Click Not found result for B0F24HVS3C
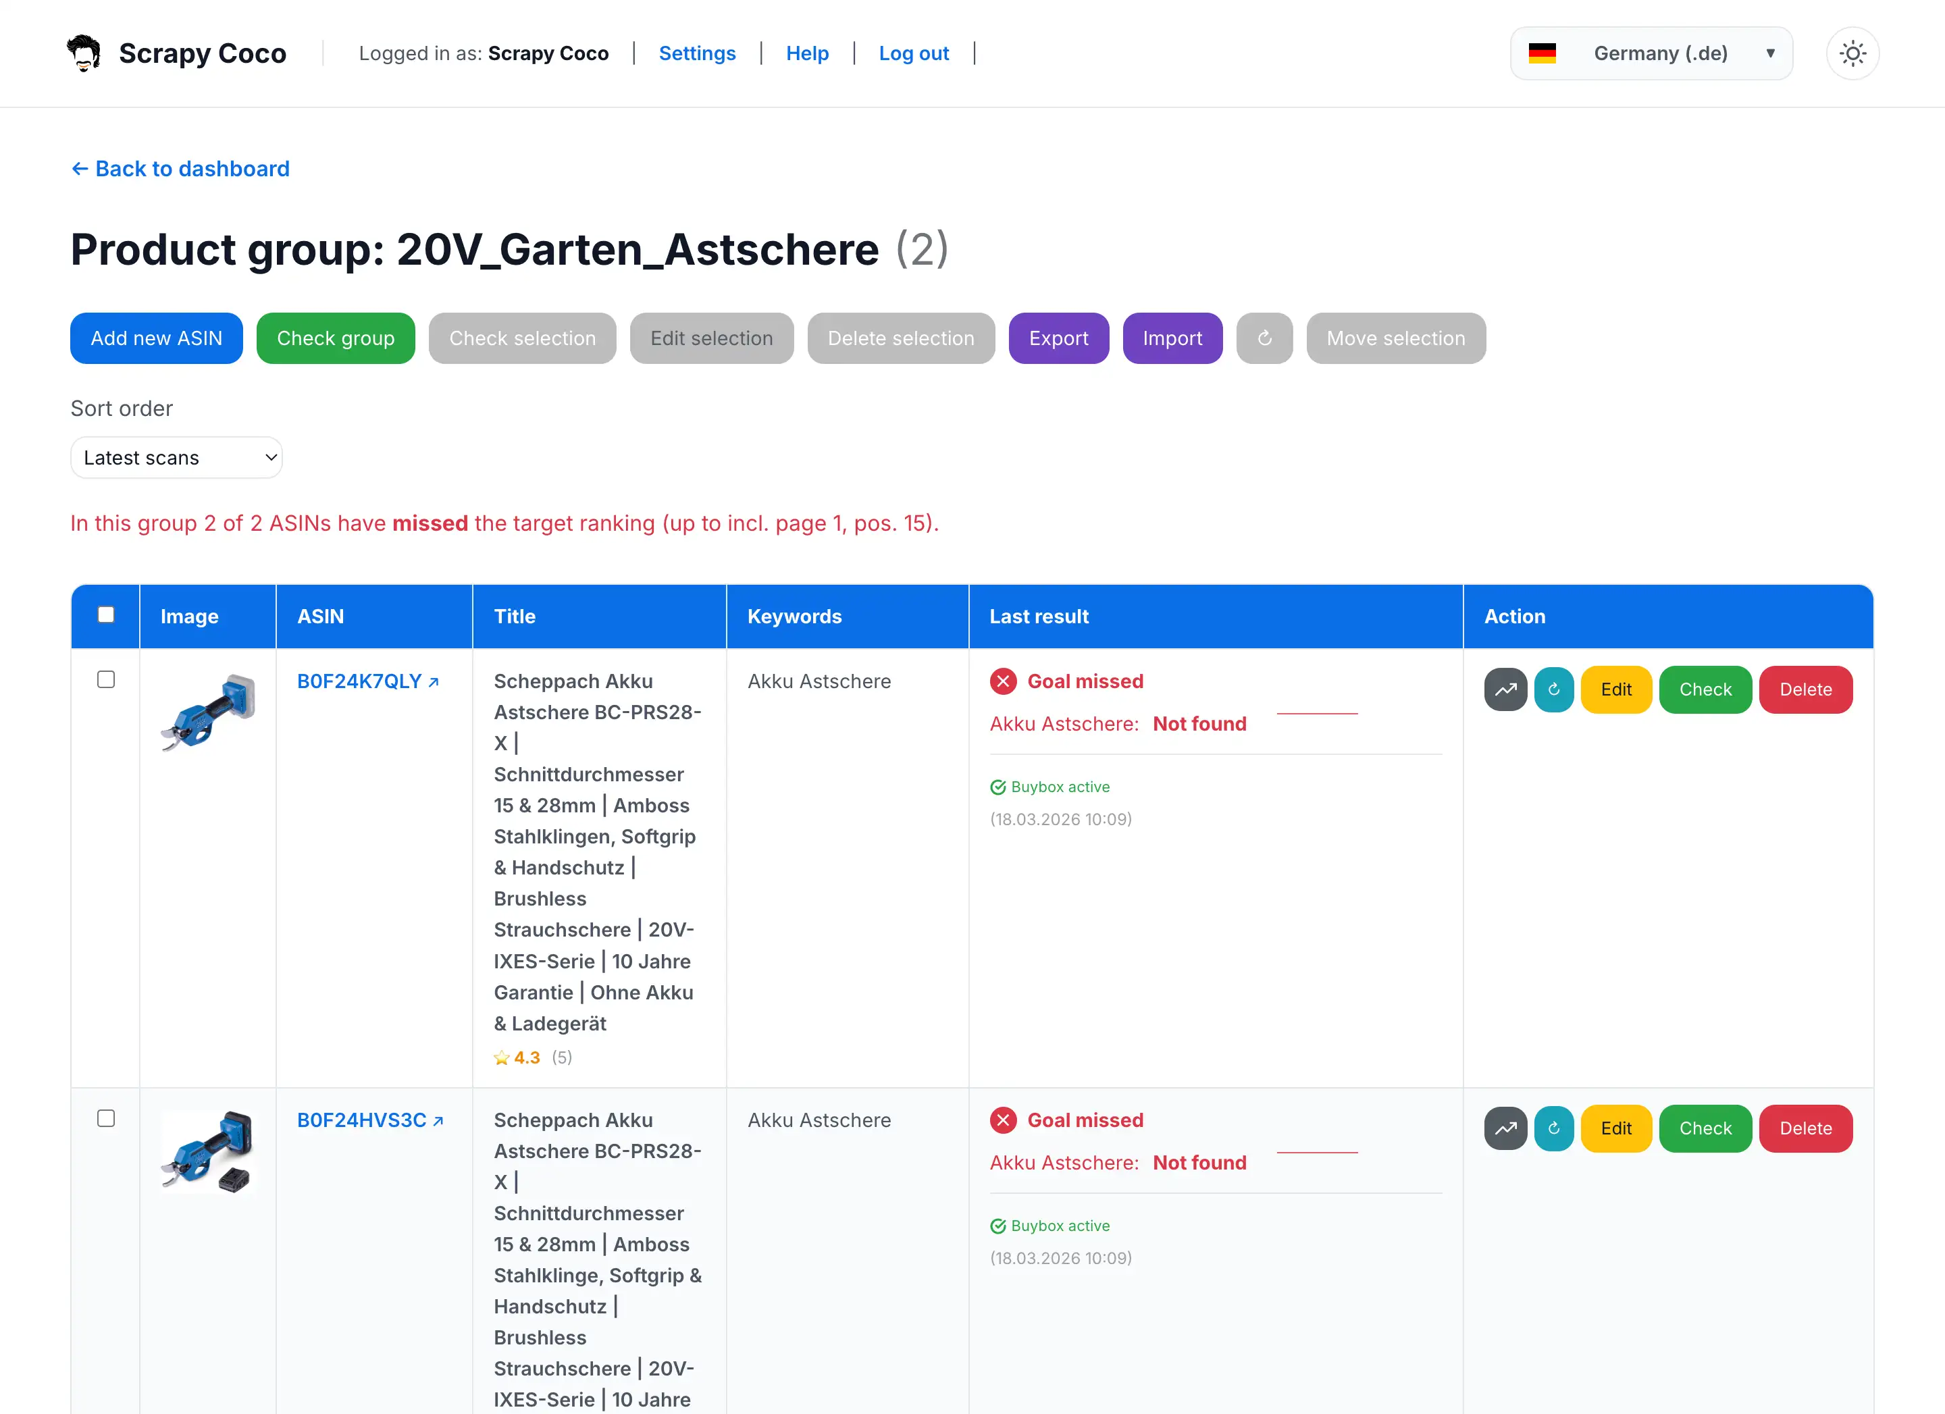This screenshot has width=1945, height=1414. coord(1199,1163)
